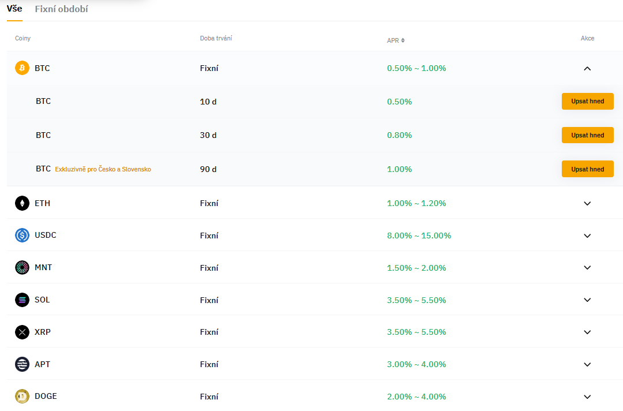Click the Bitcoin coin icon
The width and height of the screenshot is (623, 411).
click(x=22, y=68)
